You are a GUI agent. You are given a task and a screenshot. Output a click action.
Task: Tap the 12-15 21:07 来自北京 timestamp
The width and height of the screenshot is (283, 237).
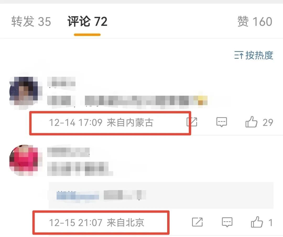[96, 222]
